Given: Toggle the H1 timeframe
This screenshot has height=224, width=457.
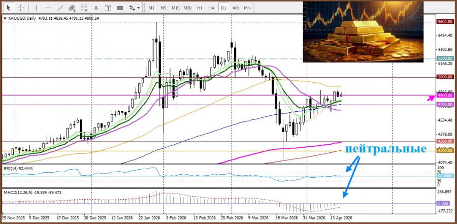Looking at the screenshot, I should click(200, 8).
